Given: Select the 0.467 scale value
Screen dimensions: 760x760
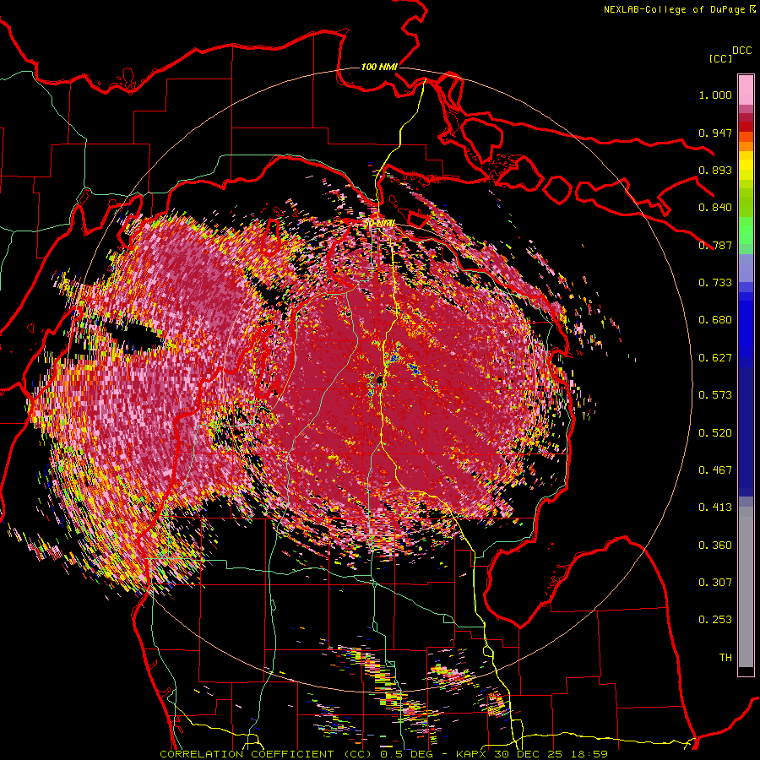Looking at the screenshot, I should point(715,470).
